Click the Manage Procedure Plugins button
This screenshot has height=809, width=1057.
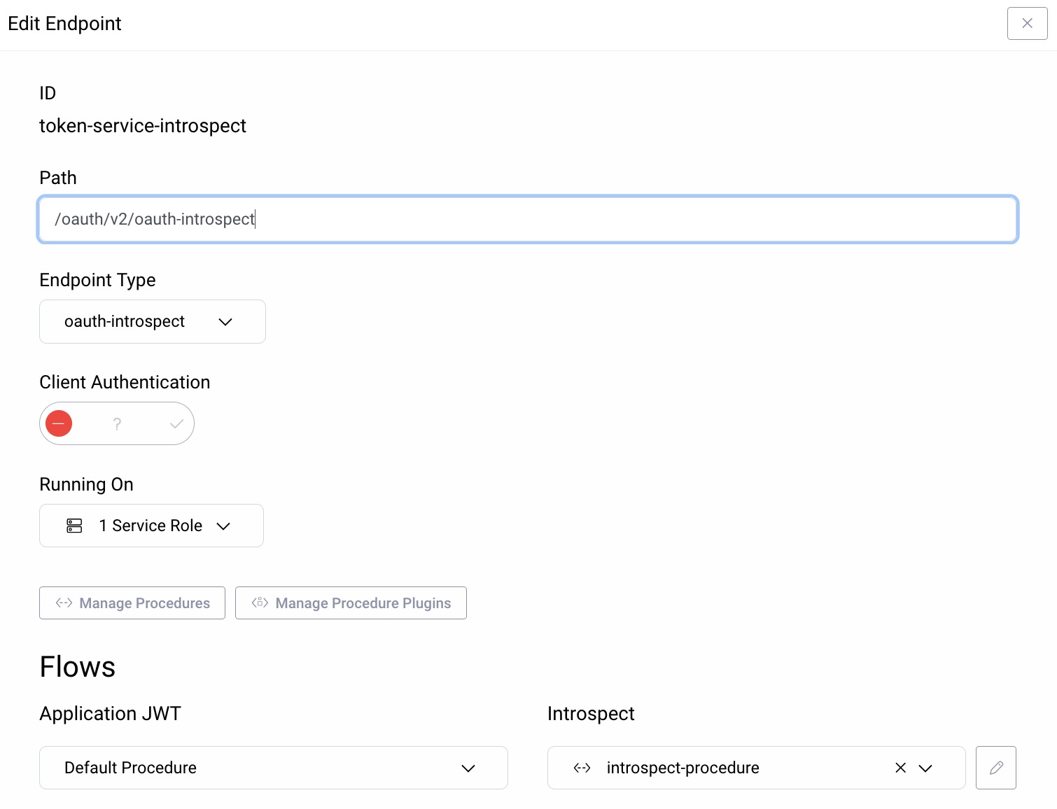[351, 603]
